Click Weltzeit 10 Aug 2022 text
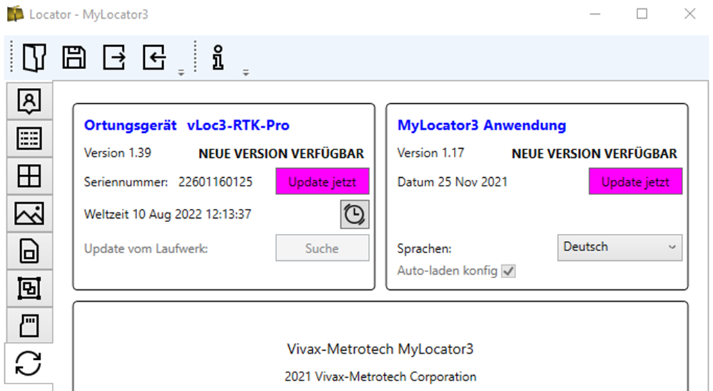This screenshot has width=713, height=391. point(168,215)
